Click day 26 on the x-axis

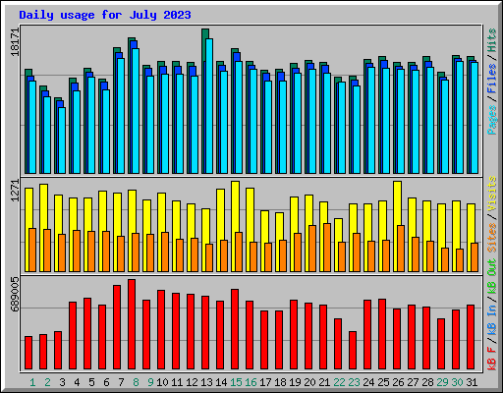coord(398,382)
